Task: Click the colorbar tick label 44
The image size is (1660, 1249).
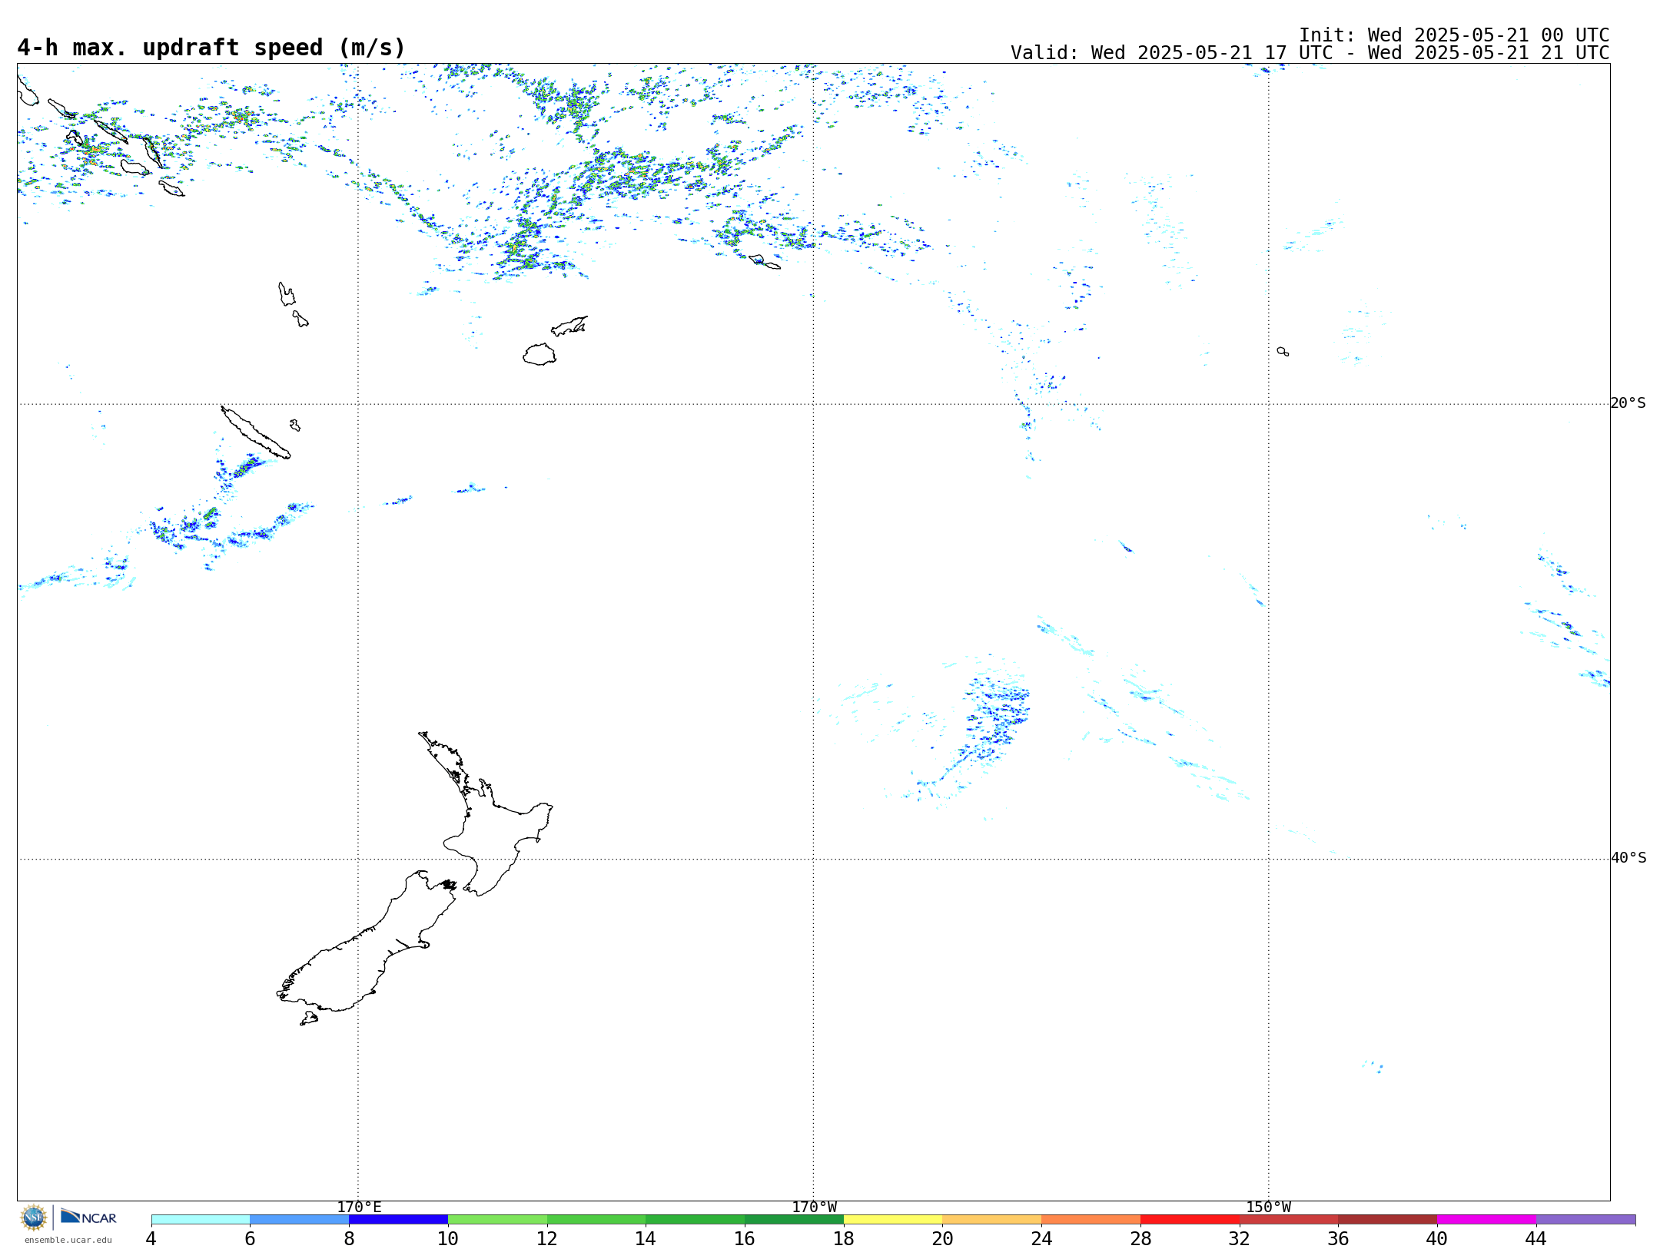Action: click(x=1536, y=1238)
